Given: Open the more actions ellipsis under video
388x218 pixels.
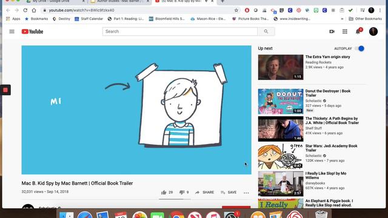Looking at the screenshot, I should (246, 193).
